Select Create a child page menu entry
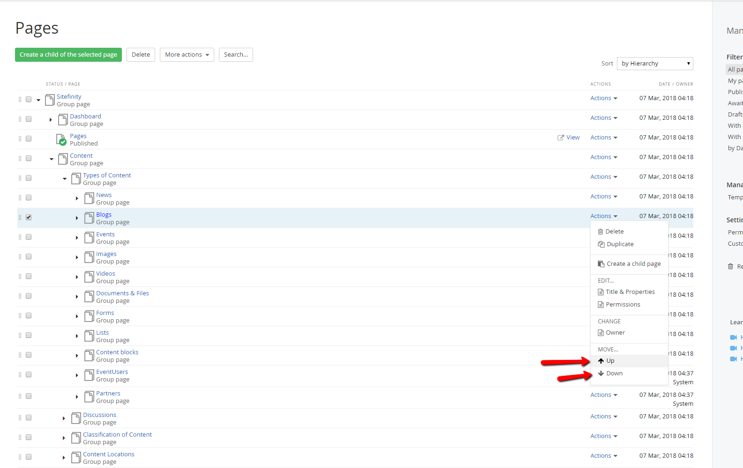Viewport: 743px width, 468px height. (633, 264)
